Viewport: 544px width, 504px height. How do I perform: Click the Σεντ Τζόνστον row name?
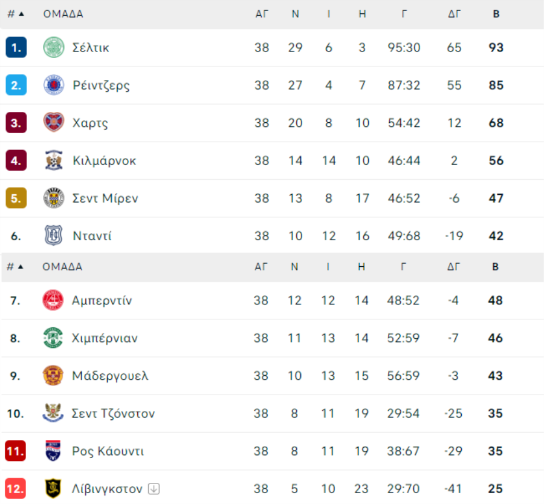coord(113,413)
